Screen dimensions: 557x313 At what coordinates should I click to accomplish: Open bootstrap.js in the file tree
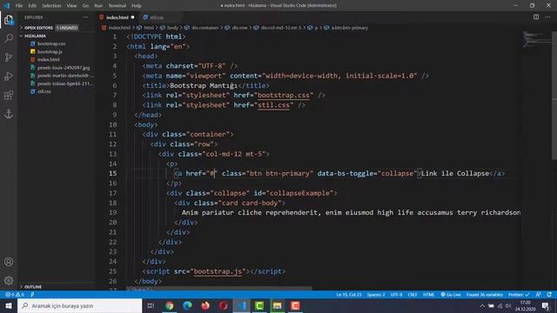[50, 51]
